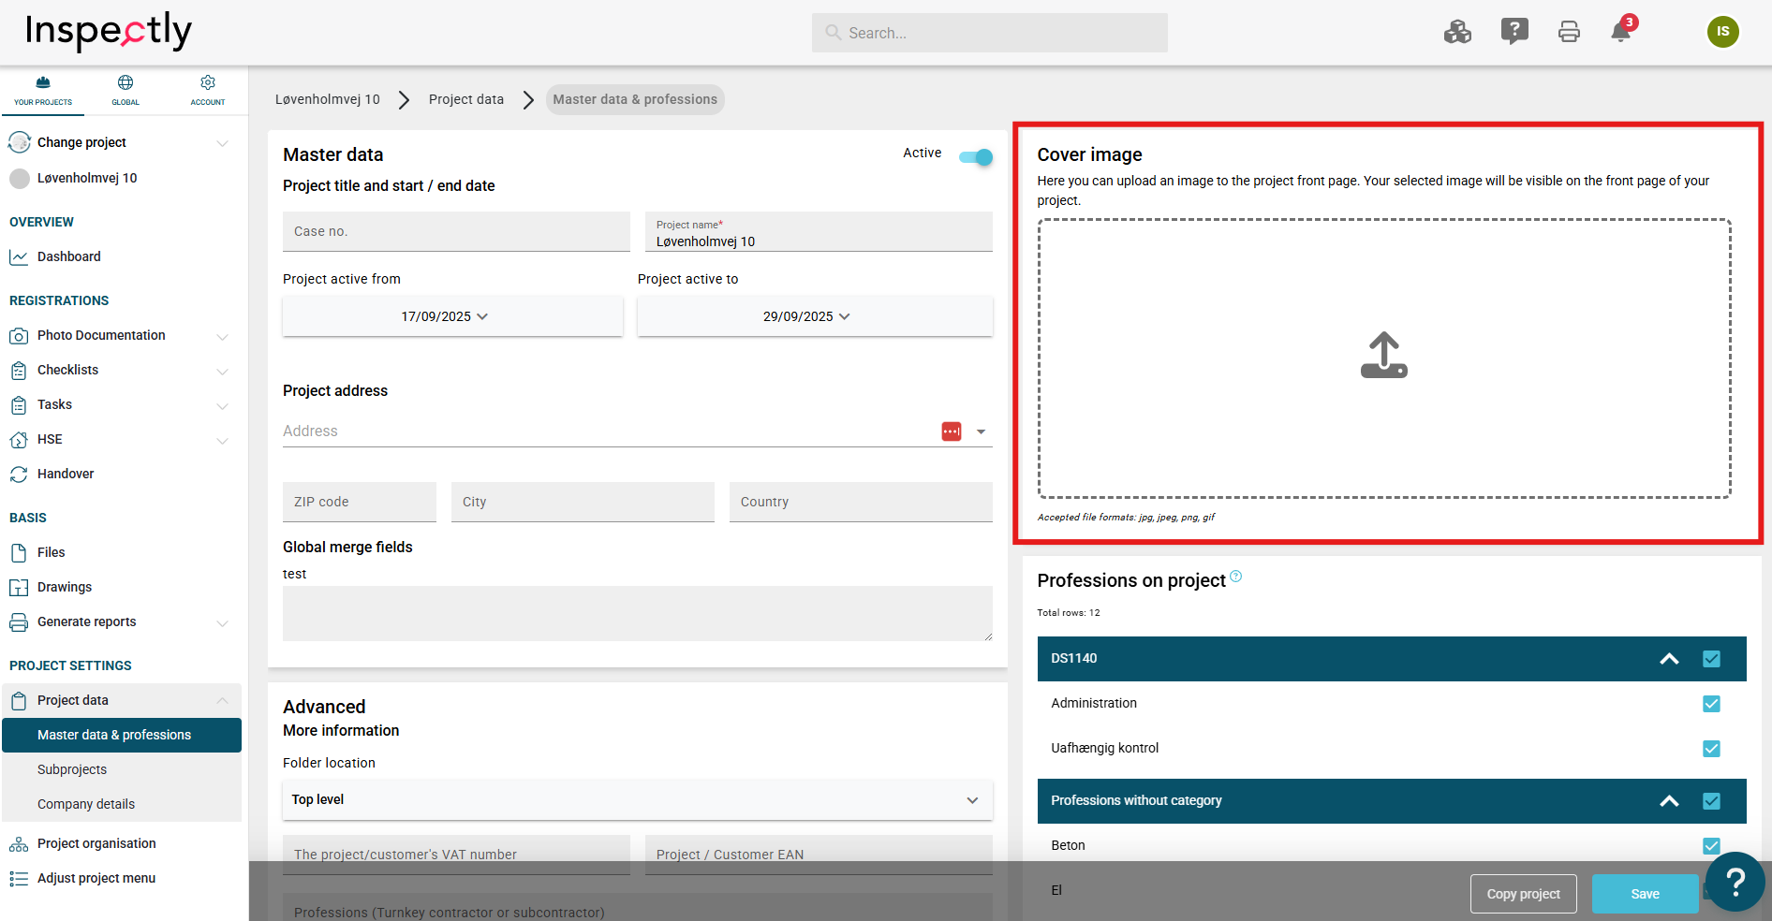
Task: Collapse the DS1140 professions group
Action: tap(1669, 659)
